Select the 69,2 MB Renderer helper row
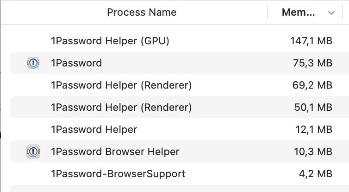Image resolution: width=349 pixels, height=192 pixels. point(180,85)
